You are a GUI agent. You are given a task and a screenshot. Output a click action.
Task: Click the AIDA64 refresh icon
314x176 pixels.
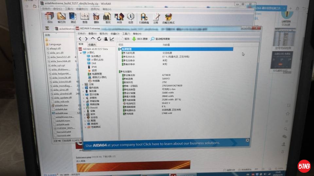(x=99, y=39)
